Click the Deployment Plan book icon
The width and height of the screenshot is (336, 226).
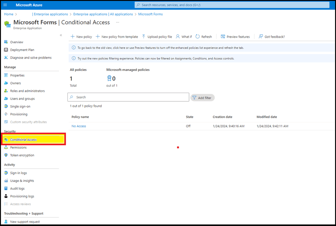6,50
